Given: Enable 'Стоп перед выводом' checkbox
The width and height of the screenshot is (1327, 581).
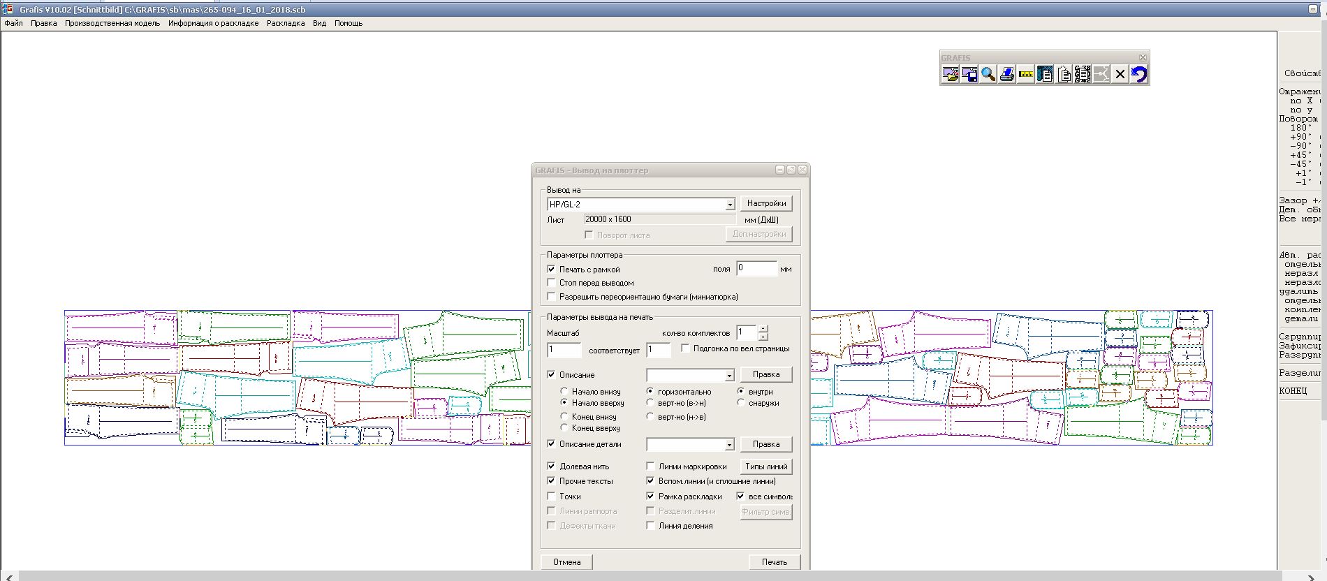Looking at the screenshot, I should click(551, 283).
